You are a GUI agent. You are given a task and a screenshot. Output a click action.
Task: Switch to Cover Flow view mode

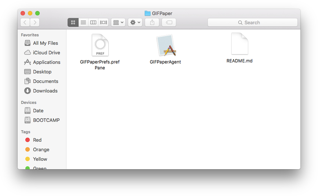point(104,22)
